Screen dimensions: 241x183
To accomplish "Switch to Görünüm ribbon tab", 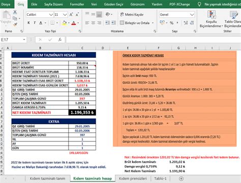I will click(137, 5).
